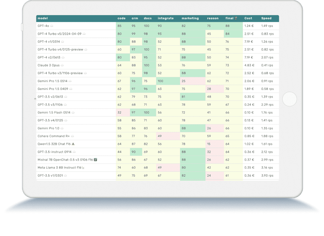Viewport: 324px width, 236px height.
Task: Click the cloud icon beside GPT-3.5-instruct 0914
Action: (x=74, y=151)
